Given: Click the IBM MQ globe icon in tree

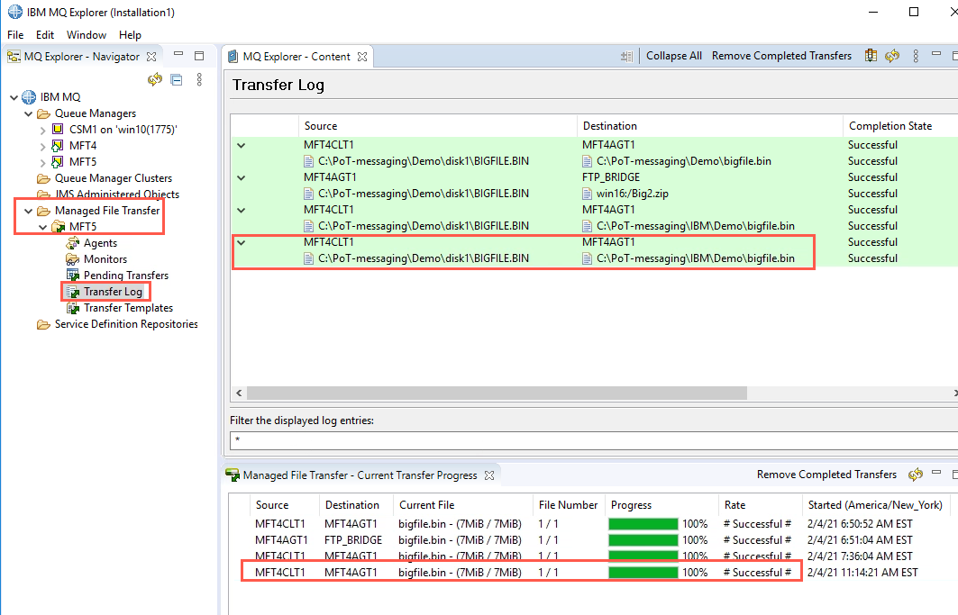Looking at the screenshot, I should point(29,96).
